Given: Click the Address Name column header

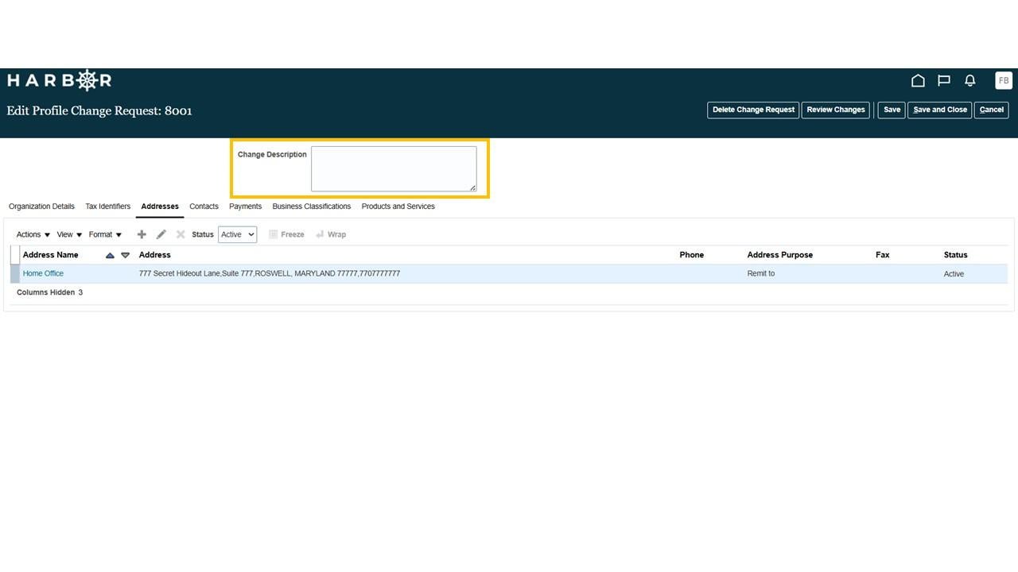Looking at the screenshot, I should 50,255.
